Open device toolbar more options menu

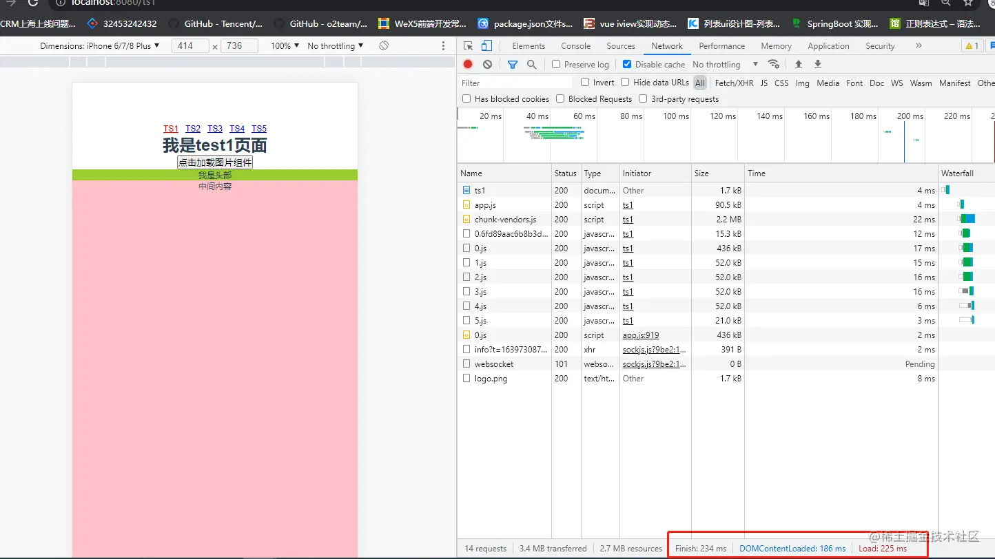443,45
